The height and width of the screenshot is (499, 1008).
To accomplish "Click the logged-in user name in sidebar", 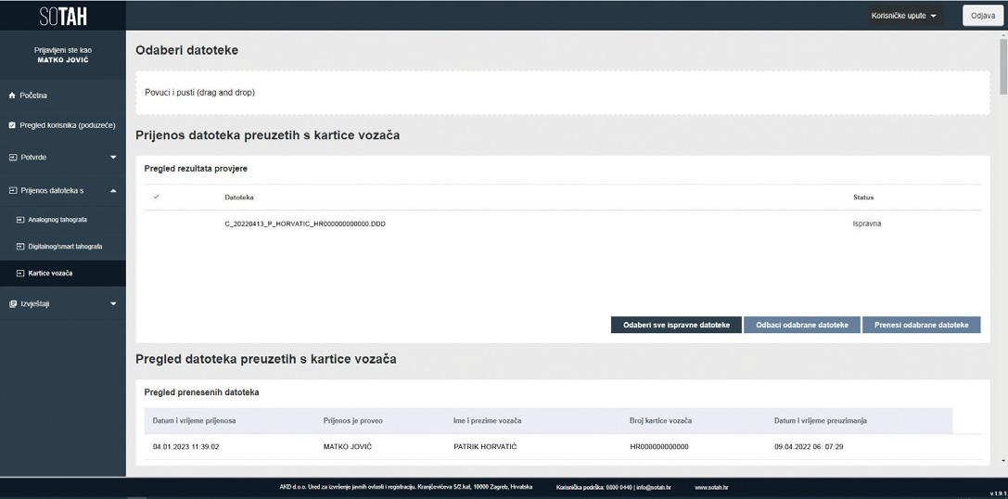I will 63,59.
